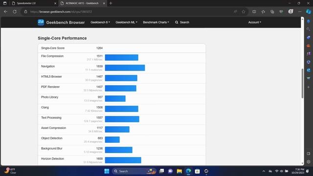The height and width of the screenshot is (176, 313).
Task: Click the page vertical scrollbar thumb
Action: point(302,83)
